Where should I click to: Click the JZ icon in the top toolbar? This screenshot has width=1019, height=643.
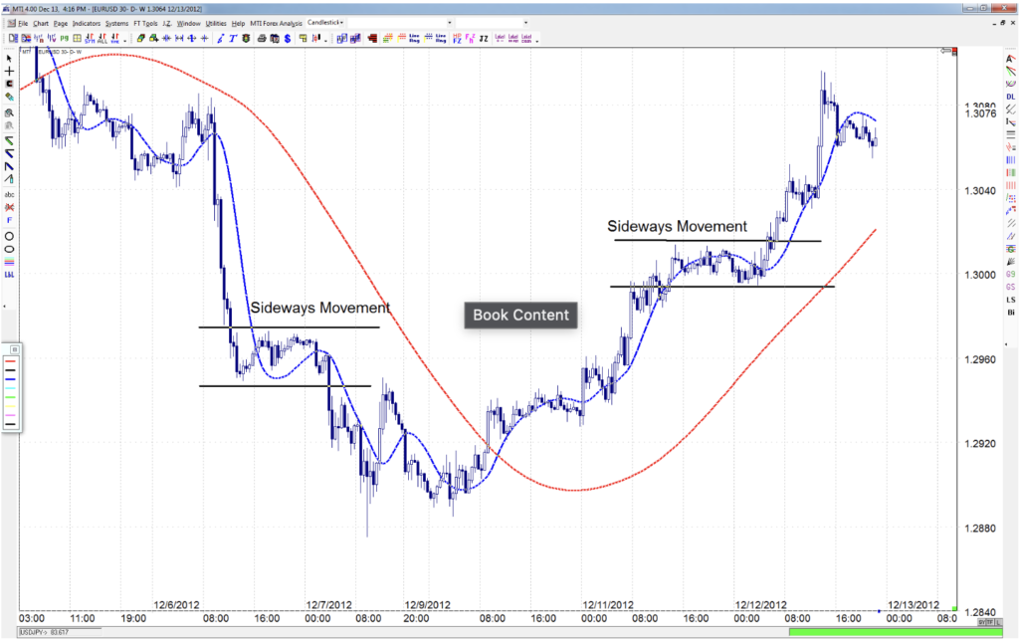click(x=483, y=38)
